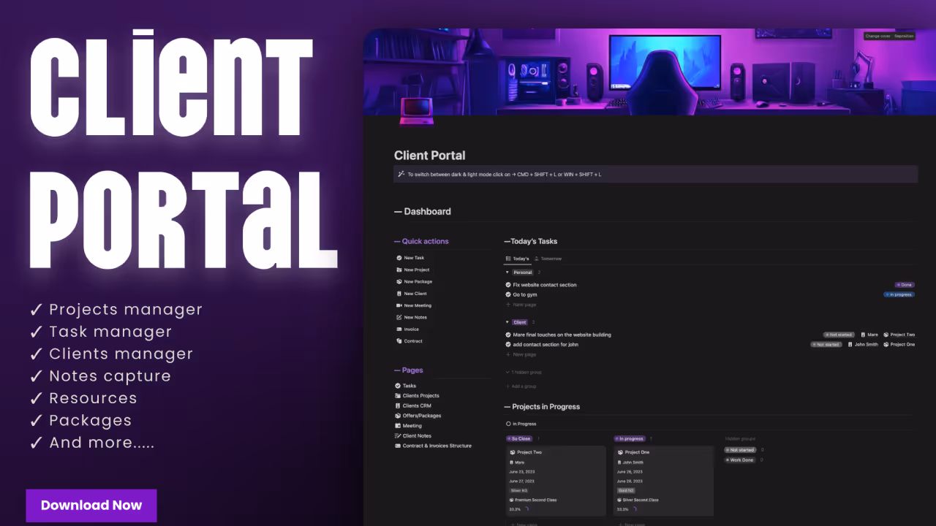Image resolution: width=936 pixels, height=526 pixels.
Task: Collapse the Client task group
Action: 507,322
